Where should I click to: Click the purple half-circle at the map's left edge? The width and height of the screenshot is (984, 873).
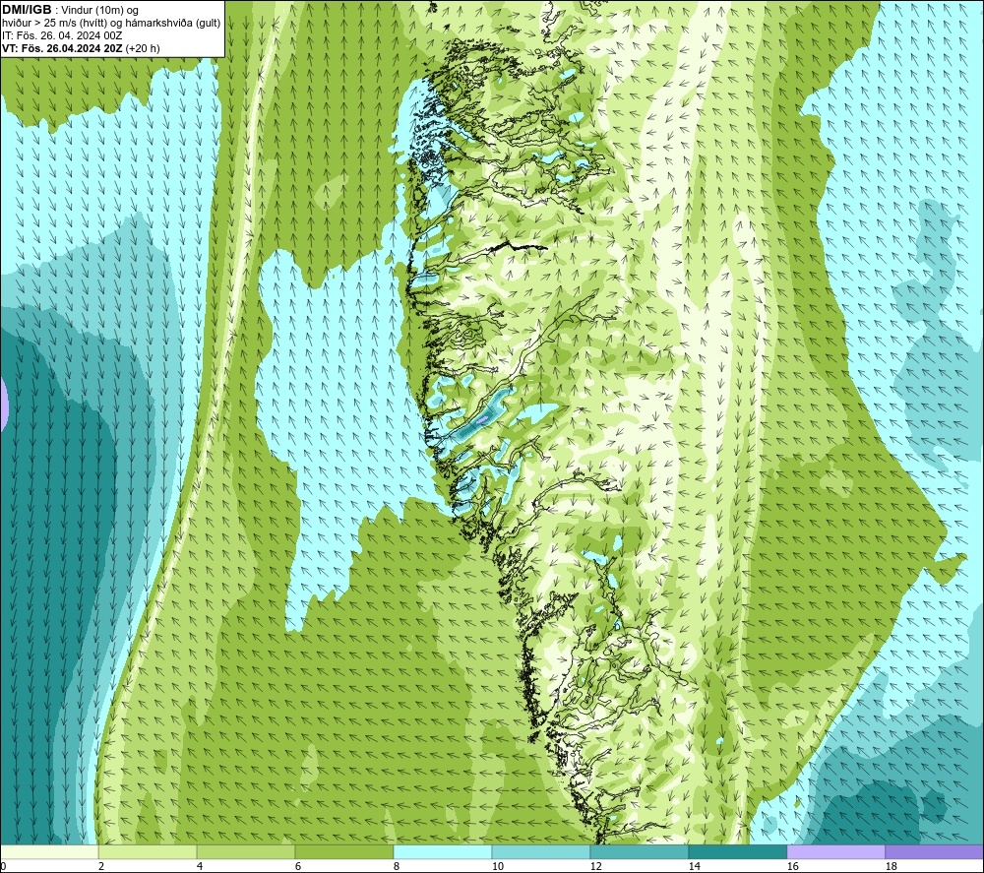click(x=3, y=404)
